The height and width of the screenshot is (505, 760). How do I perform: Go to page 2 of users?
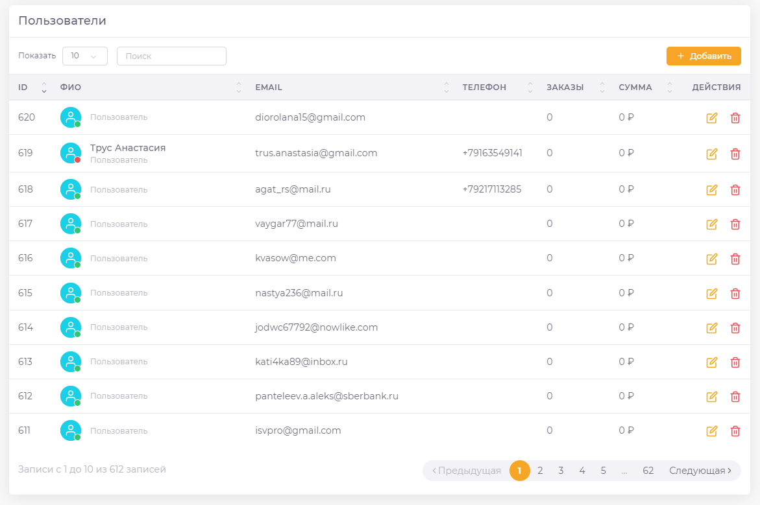[540, 471]
